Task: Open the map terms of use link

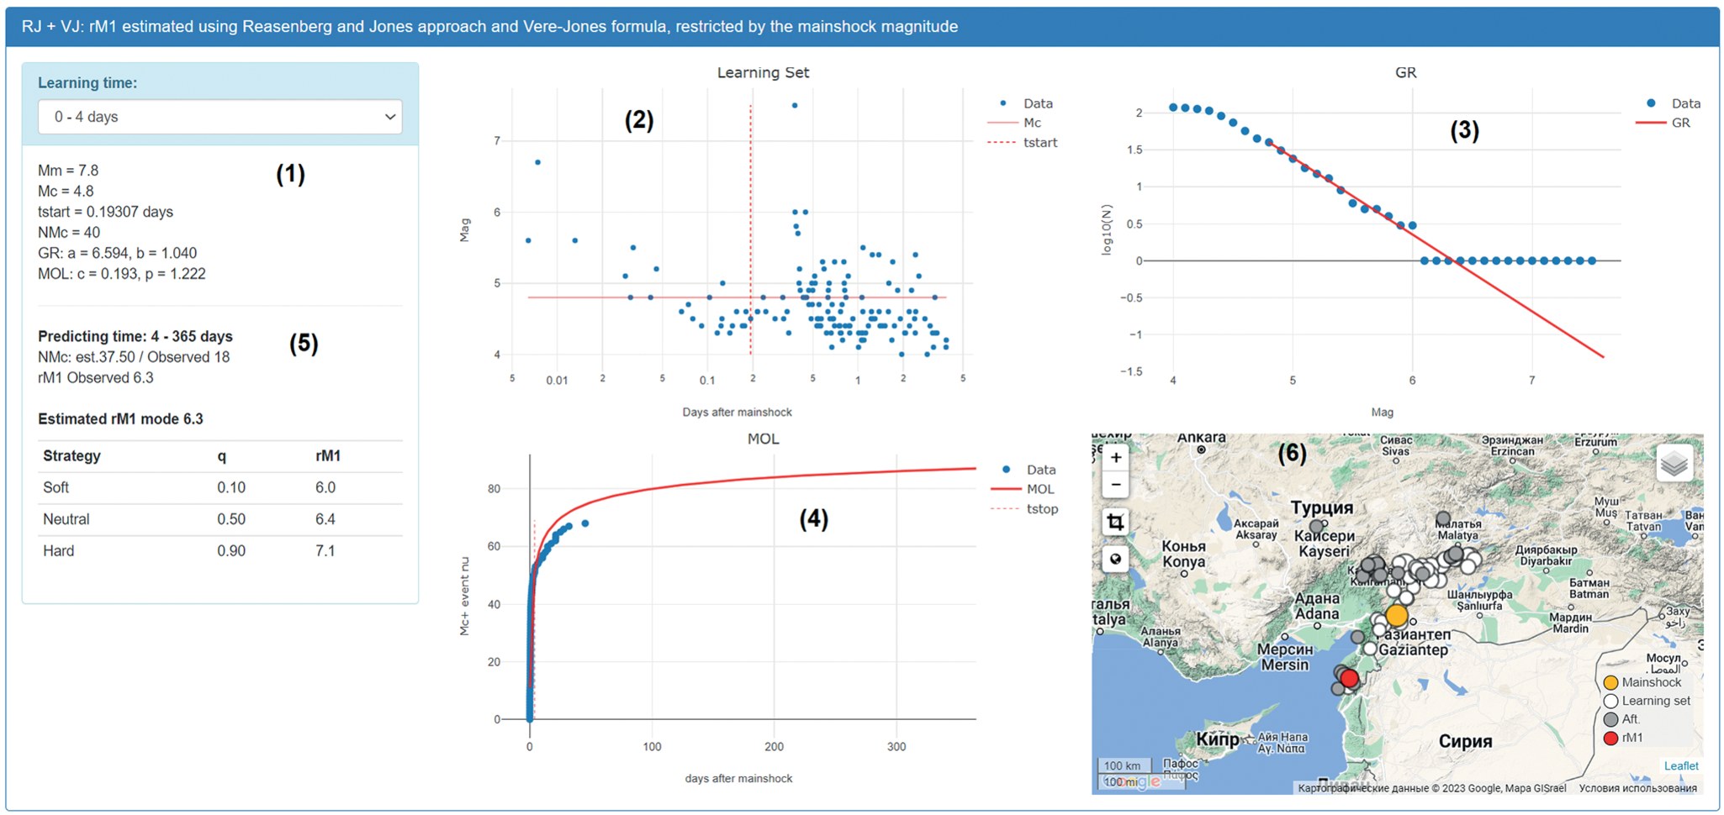Action: (x=1637, y=788)
